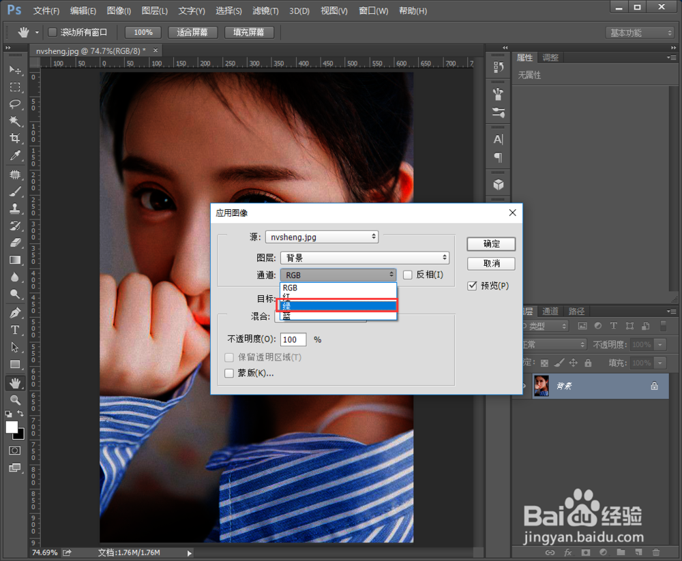Viewport: 682px width, 561px height.
Task: Open the 图层 背景 dropdown
Action: point(365,258)
